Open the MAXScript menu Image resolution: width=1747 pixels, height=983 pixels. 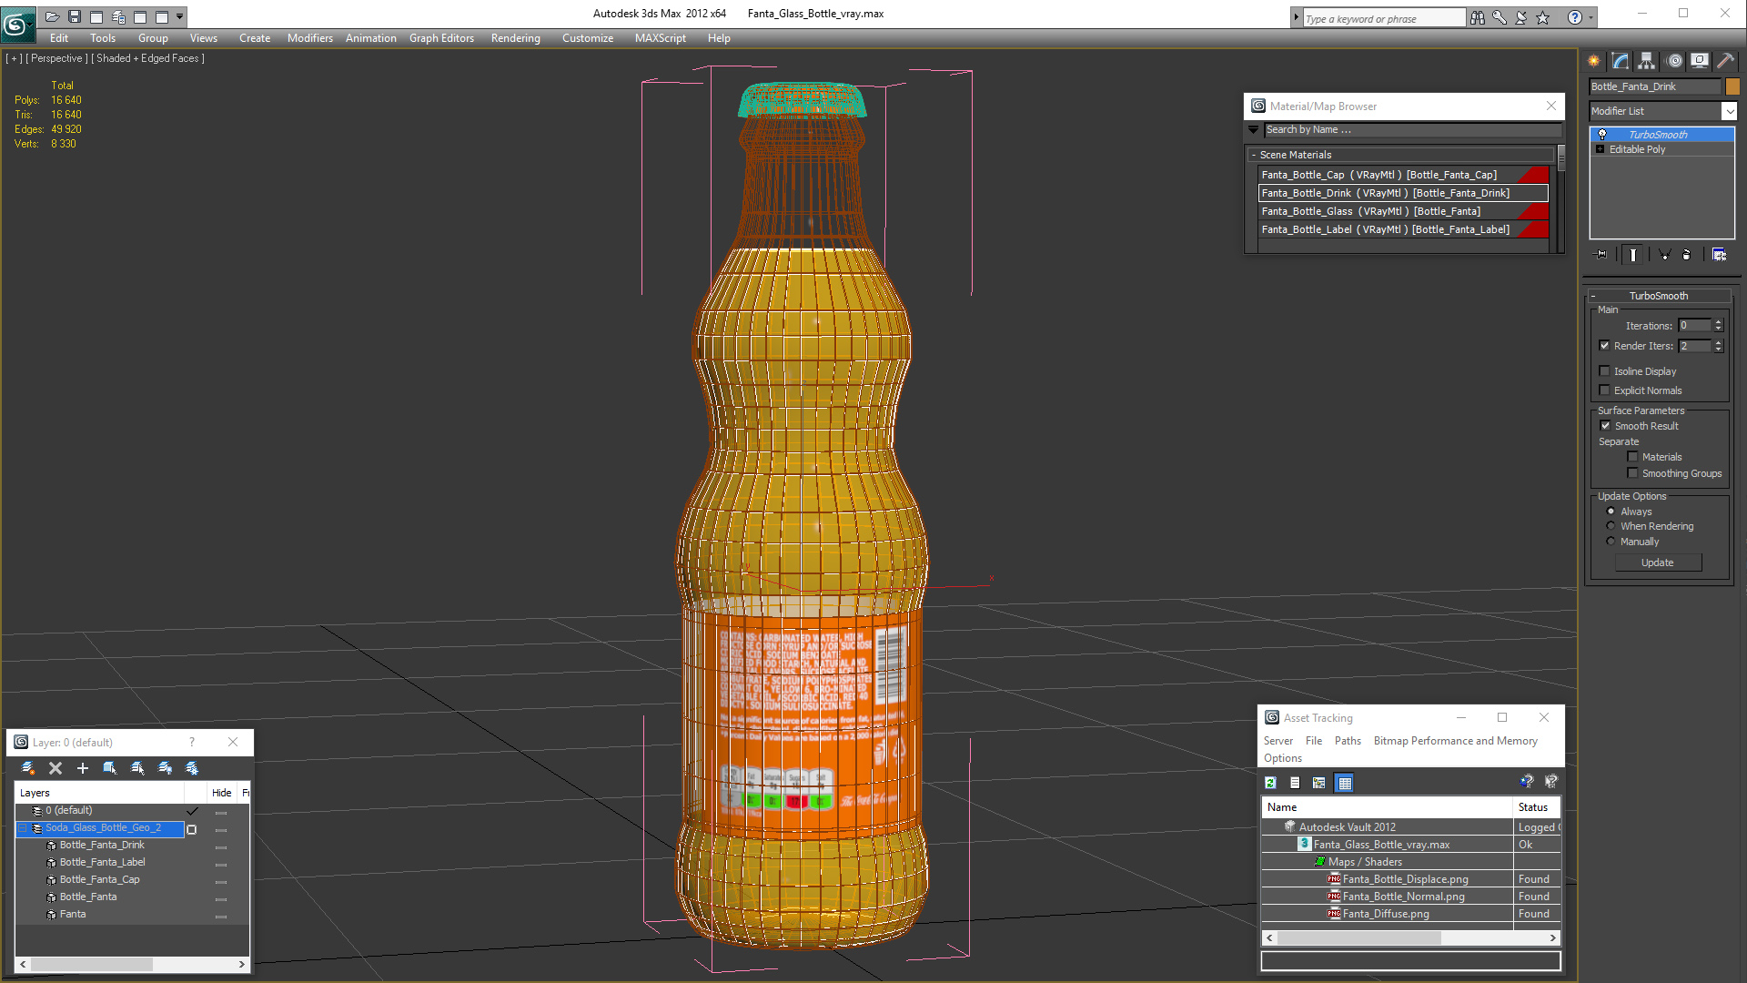[661, 38]
